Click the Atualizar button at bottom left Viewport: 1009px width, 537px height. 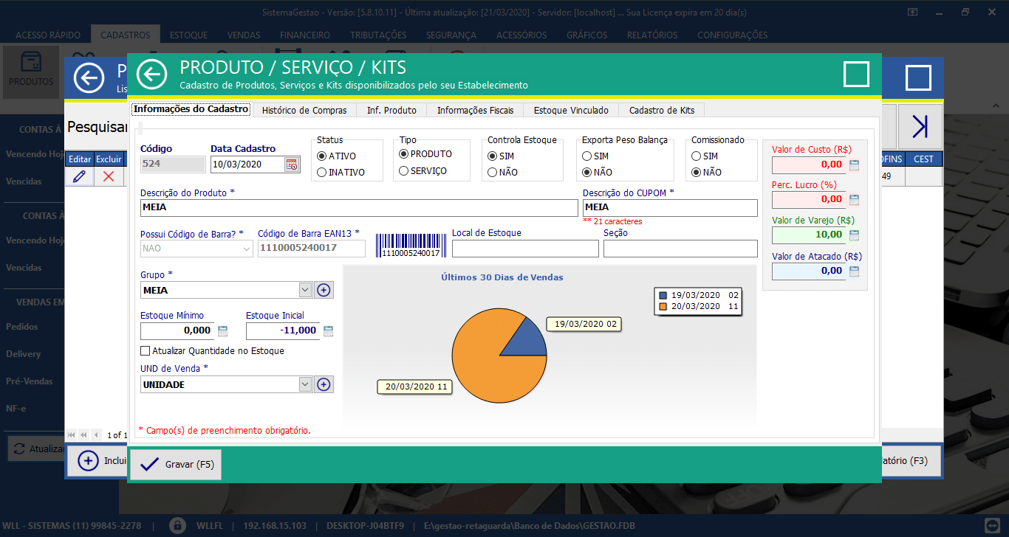(37, 448)
